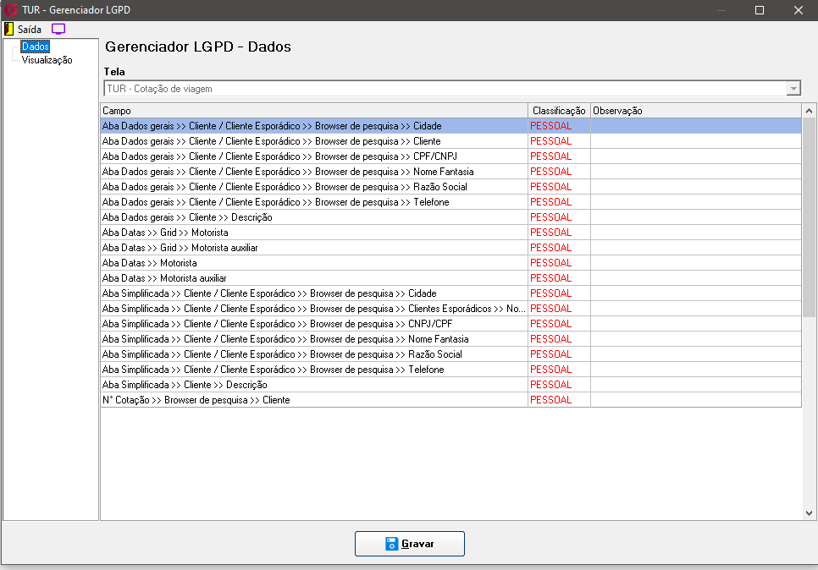Maximize the Gerenciador LGPD window
The width and height of the screenshot is (818, 570).
point(760,10)
